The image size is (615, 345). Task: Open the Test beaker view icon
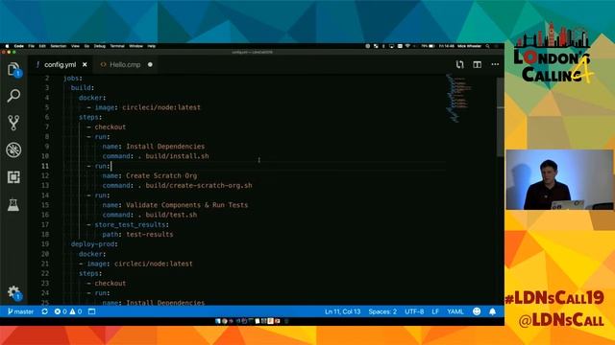13,204
